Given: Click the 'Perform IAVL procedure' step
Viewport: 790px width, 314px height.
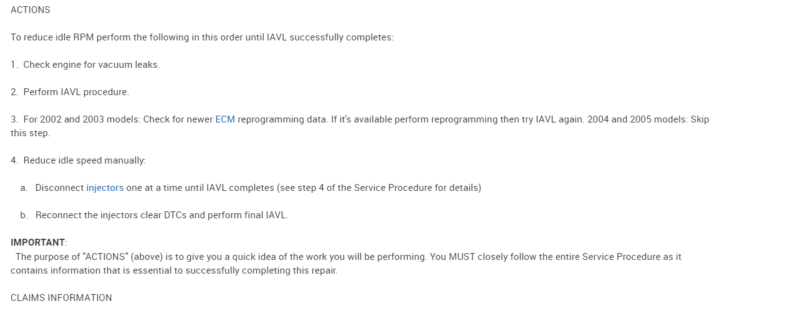Looking at the screenshot, I should tap(76, 92).
